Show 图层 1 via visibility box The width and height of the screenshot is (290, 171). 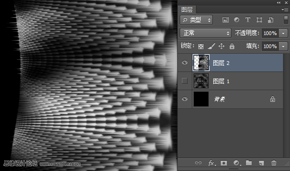tap(185, 81)
